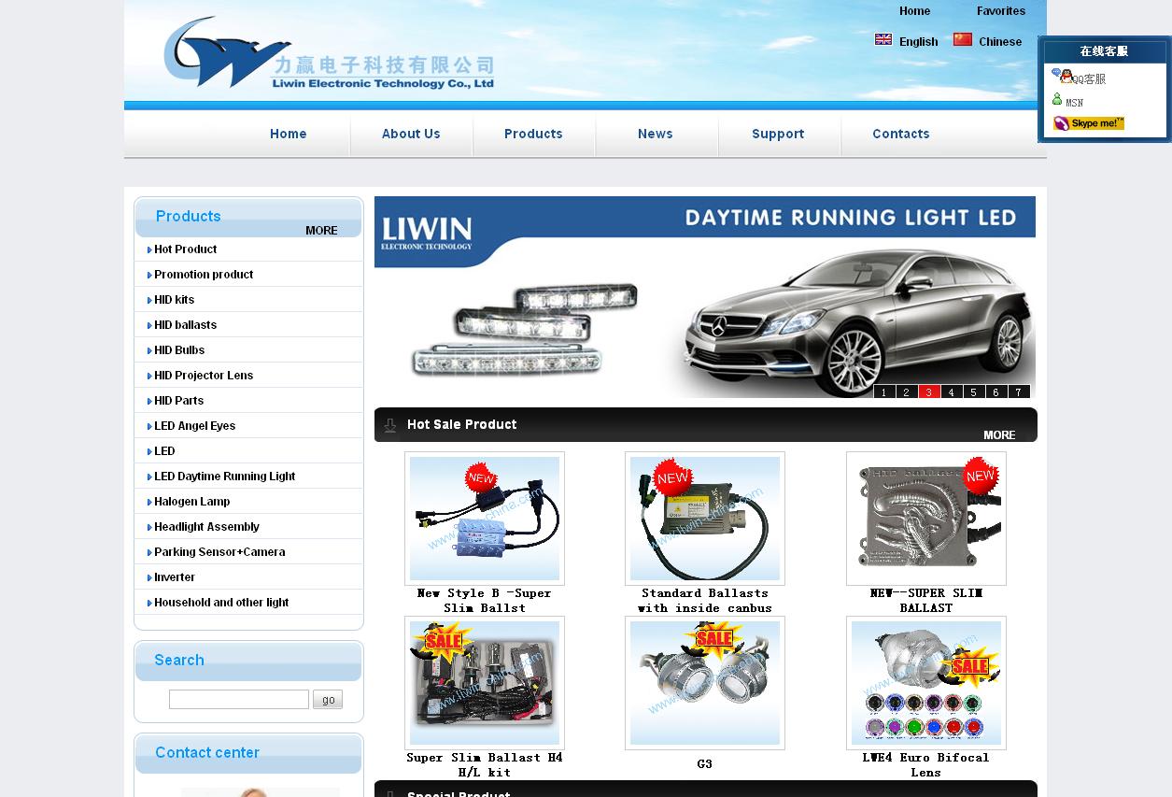Click arrow bullet beside HID kits
Screen dimensions: 1172x797
(149, 301)
